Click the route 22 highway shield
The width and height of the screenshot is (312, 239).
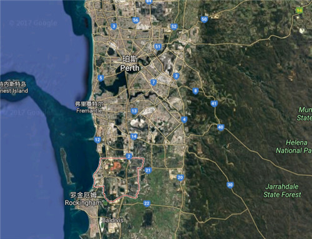point(147,204)
